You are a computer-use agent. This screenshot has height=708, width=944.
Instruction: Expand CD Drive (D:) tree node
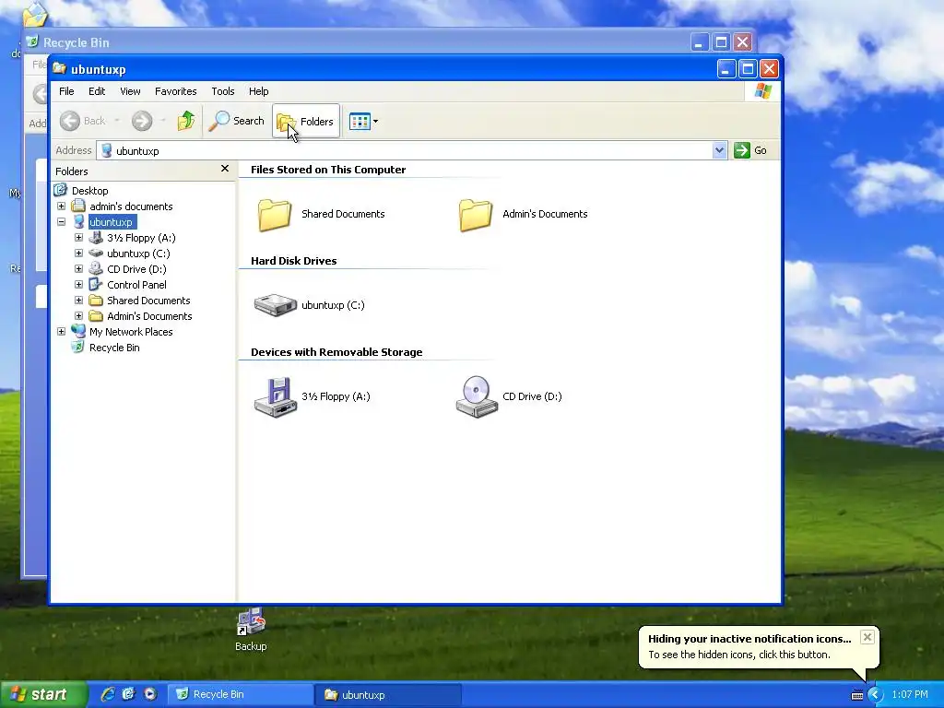(79, 268)
